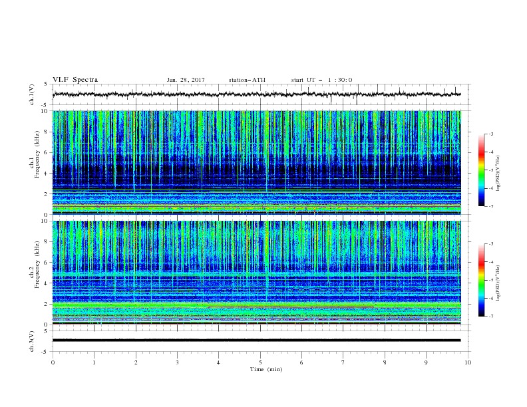This screenshot has height=407, width=527.
Task: Click the ch.1 voltage waveform trace
Action: (256, 94)
